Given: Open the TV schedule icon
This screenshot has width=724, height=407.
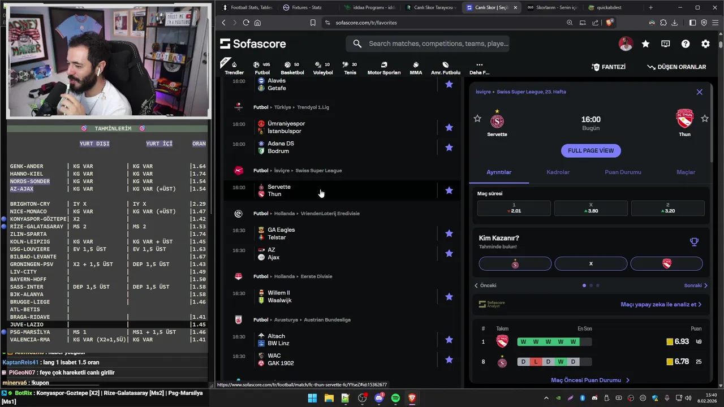Looking at the screenshot, I should coord(666,44).
